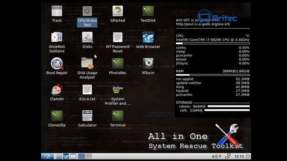Image resolution: width=287 pixels, height=161 pixels.
Task: Click the Intel Core i7-5820K CPU text
Action: 213,40
